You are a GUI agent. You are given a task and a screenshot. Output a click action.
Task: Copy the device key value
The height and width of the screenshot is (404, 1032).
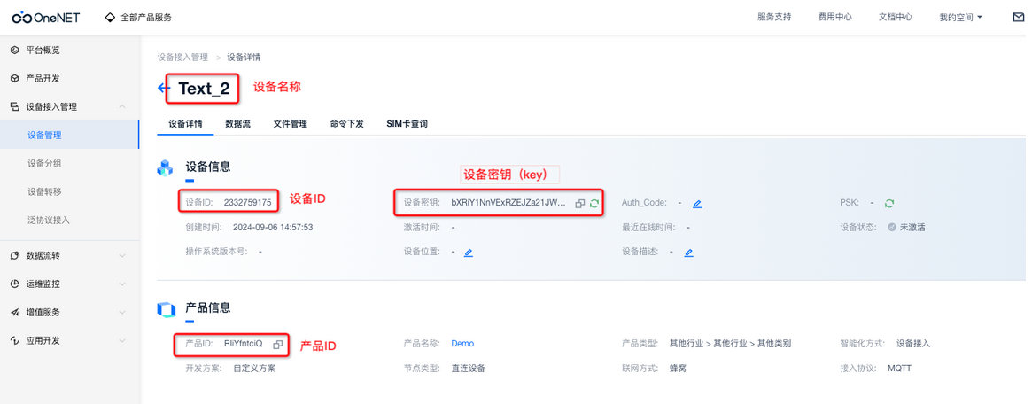pos(580,204)
